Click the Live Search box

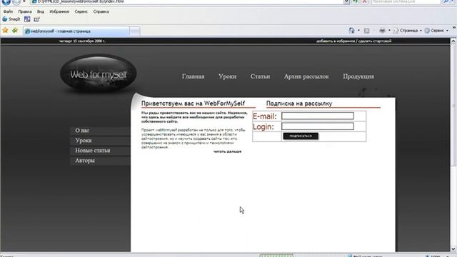406,1
